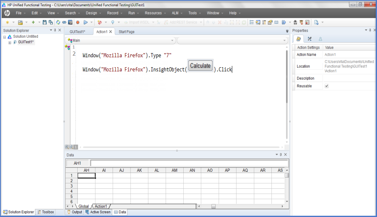Image resolution: width=377 pixels, height=217 pixels.
Task: Click the bulleted list toolbar icon
Action: (251, 22)
